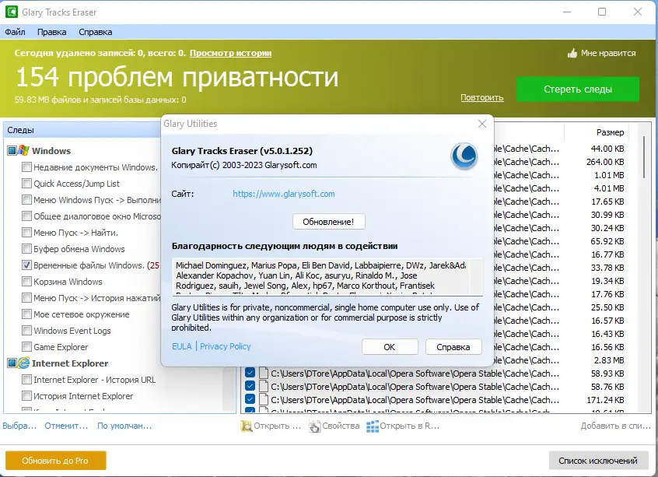Close the Glary Utilities about dialog
The image size is (658, 477).
point(482,124)
